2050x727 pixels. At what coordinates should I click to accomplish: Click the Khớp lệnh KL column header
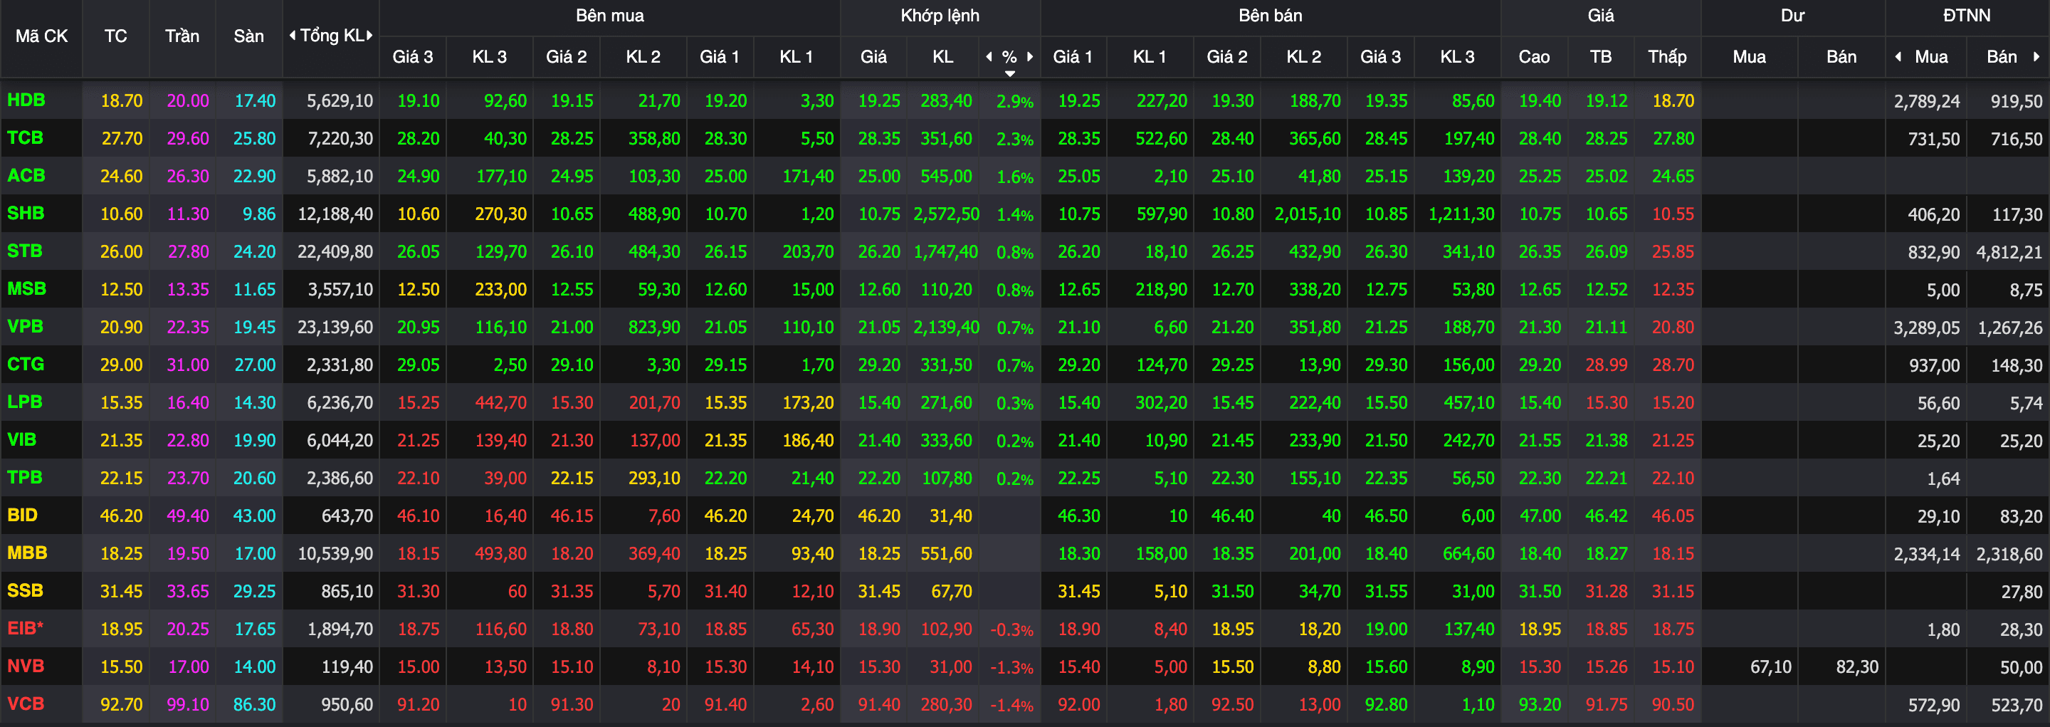click(943, 56)
